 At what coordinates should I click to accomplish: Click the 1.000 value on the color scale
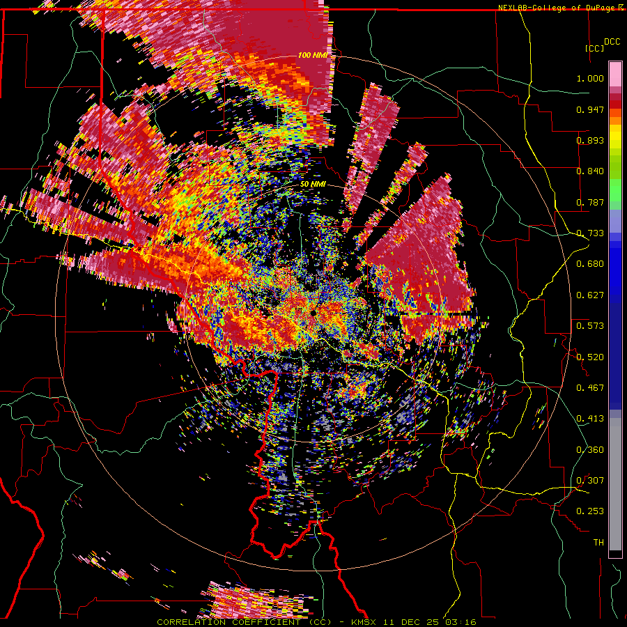(x=590, y=78)
